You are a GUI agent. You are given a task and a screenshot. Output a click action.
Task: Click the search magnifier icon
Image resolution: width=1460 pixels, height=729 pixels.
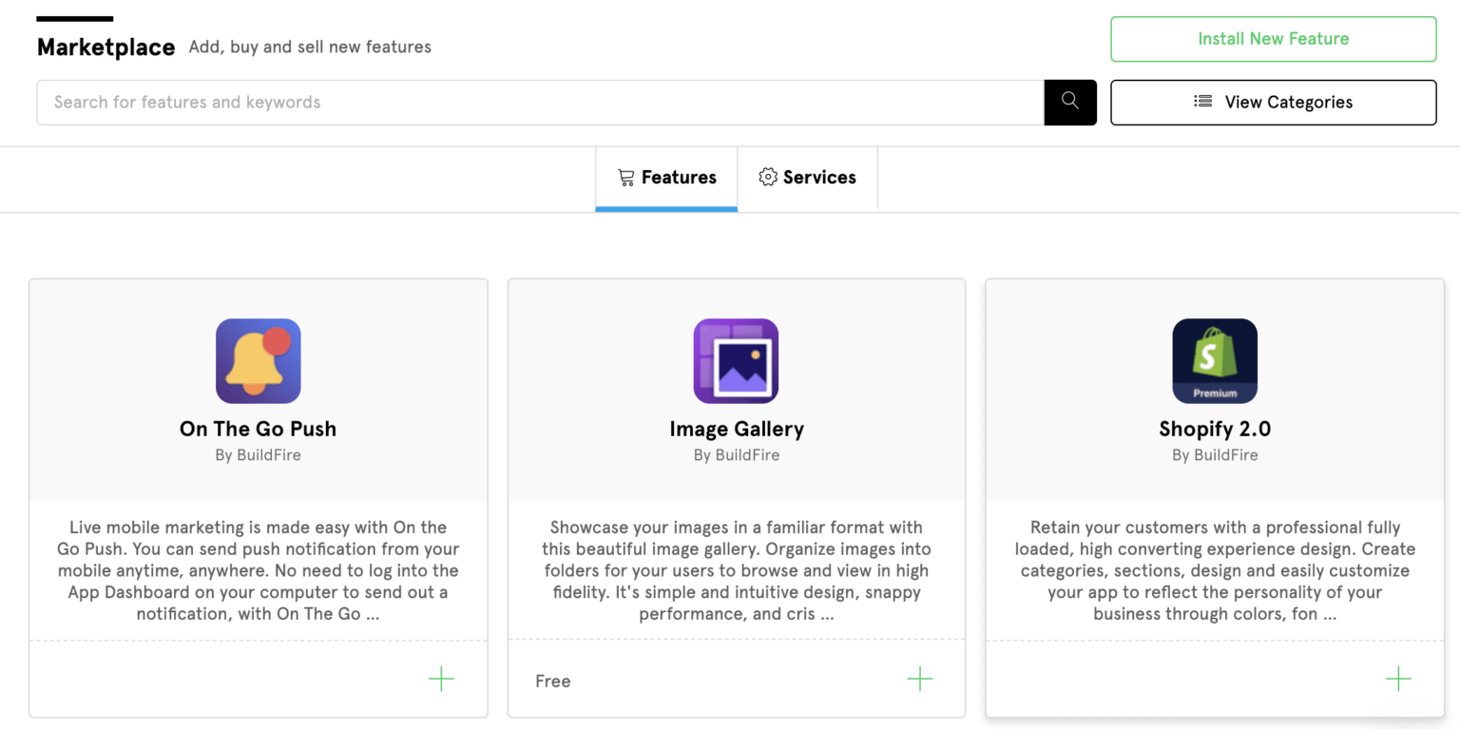click(1070, 102)
